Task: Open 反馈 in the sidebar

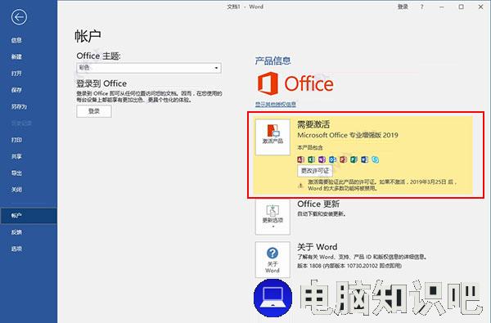Action: [16, 232]
